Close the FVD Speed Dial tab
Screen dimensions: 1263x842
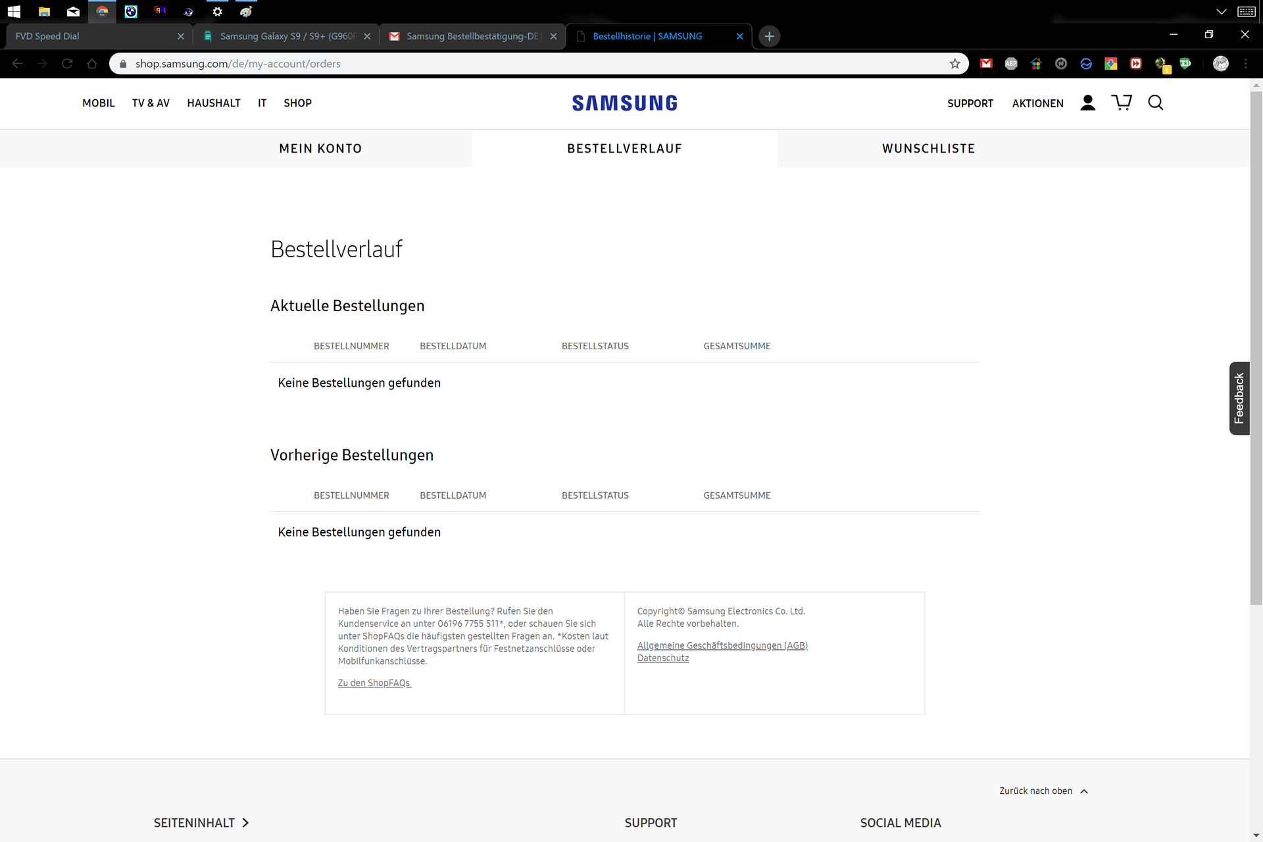[x=181, y=36]
